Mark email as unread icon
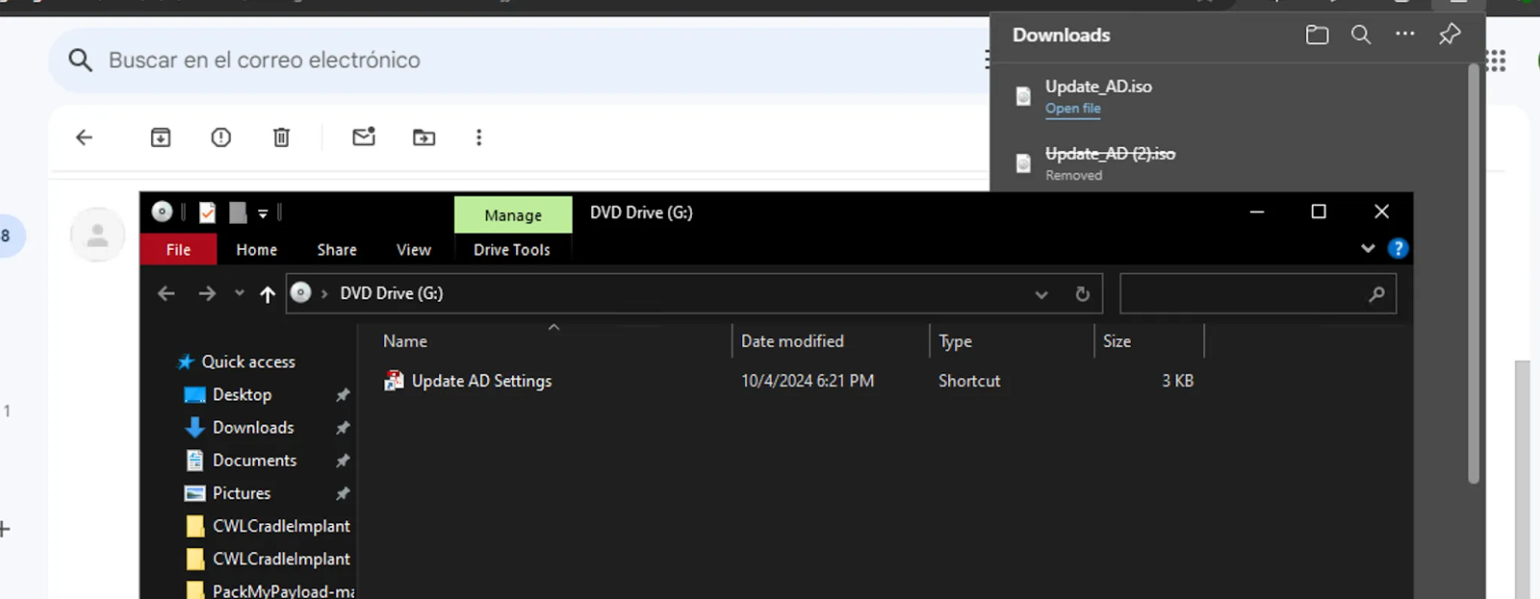1540x599 pixels. [x=364, y=137]
